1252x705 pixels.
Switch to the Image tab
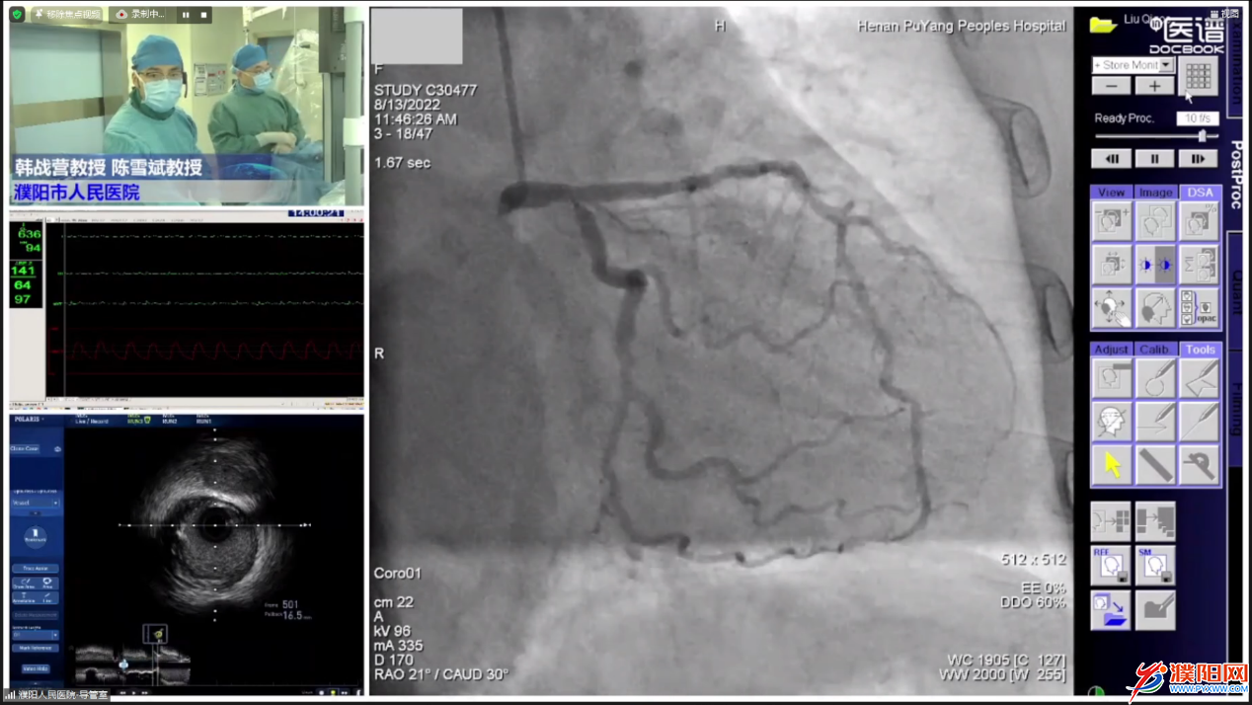(x=1155, y=193)
